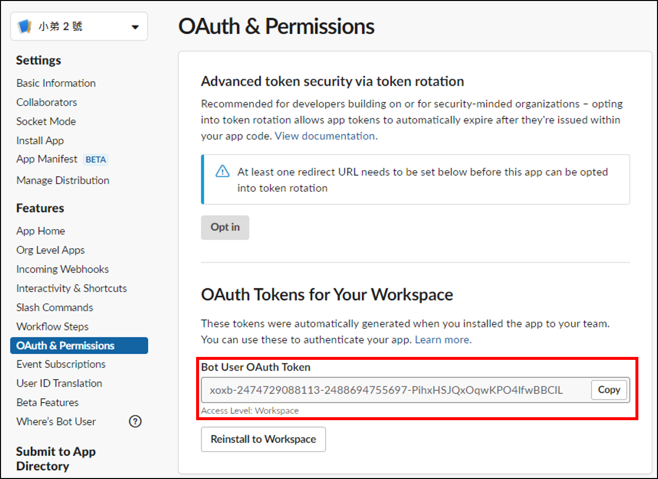Viewport: 658px width, 479px height.
Task: Click Opt in for token rotation
Action: 225,227
